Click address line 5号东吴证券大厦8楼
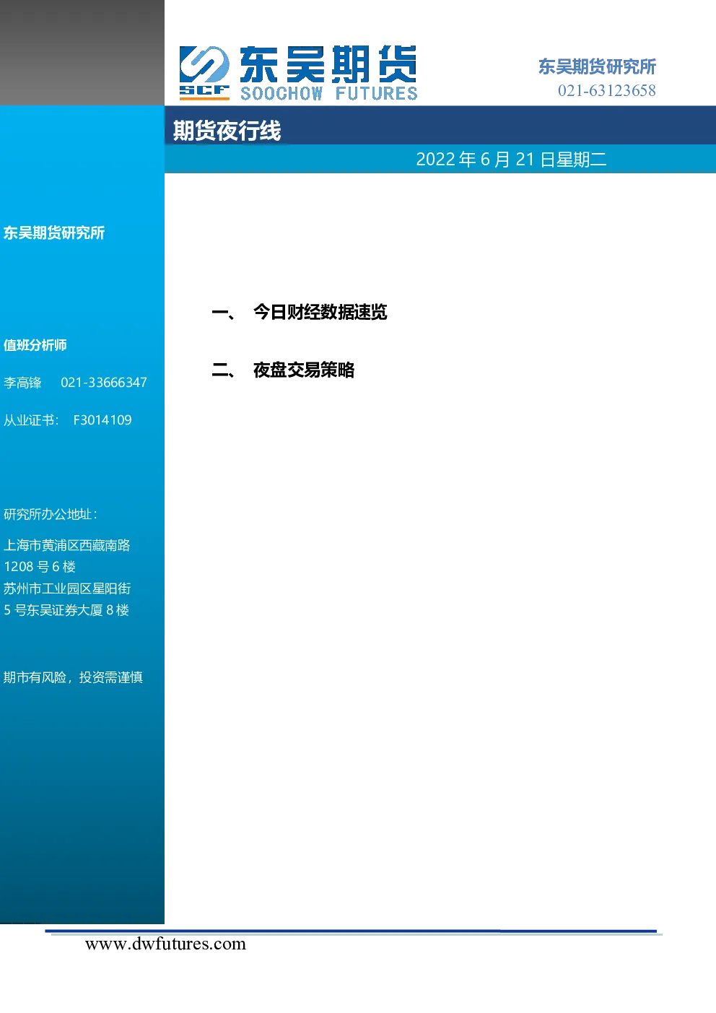Screen dimensions: 716x1013 pyautogui.click(x=66, y=610)
